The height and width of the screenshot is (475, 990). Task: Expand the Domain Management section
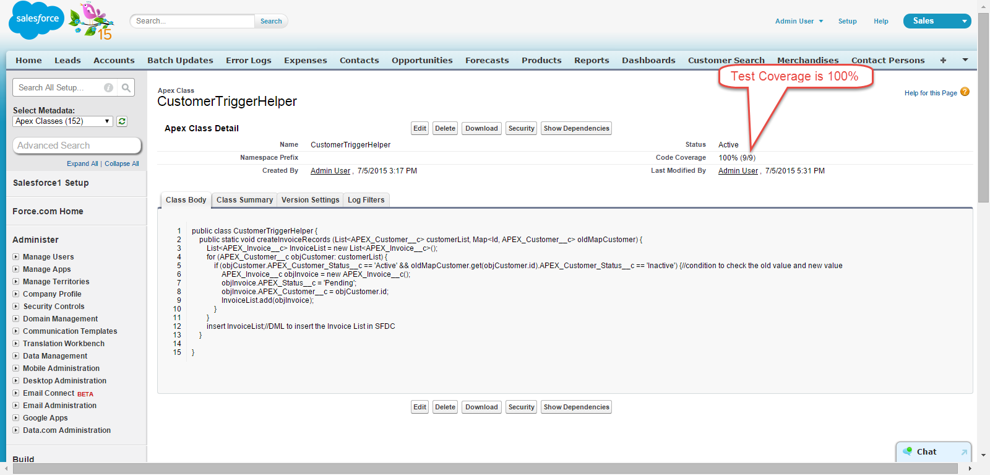pyautogui.click(x=16, y=318)
